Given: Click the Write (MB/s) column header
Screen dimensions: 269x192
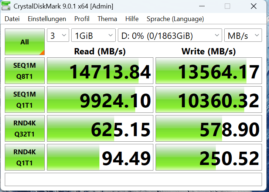Looking at the screenshot, I should point(209,51).
